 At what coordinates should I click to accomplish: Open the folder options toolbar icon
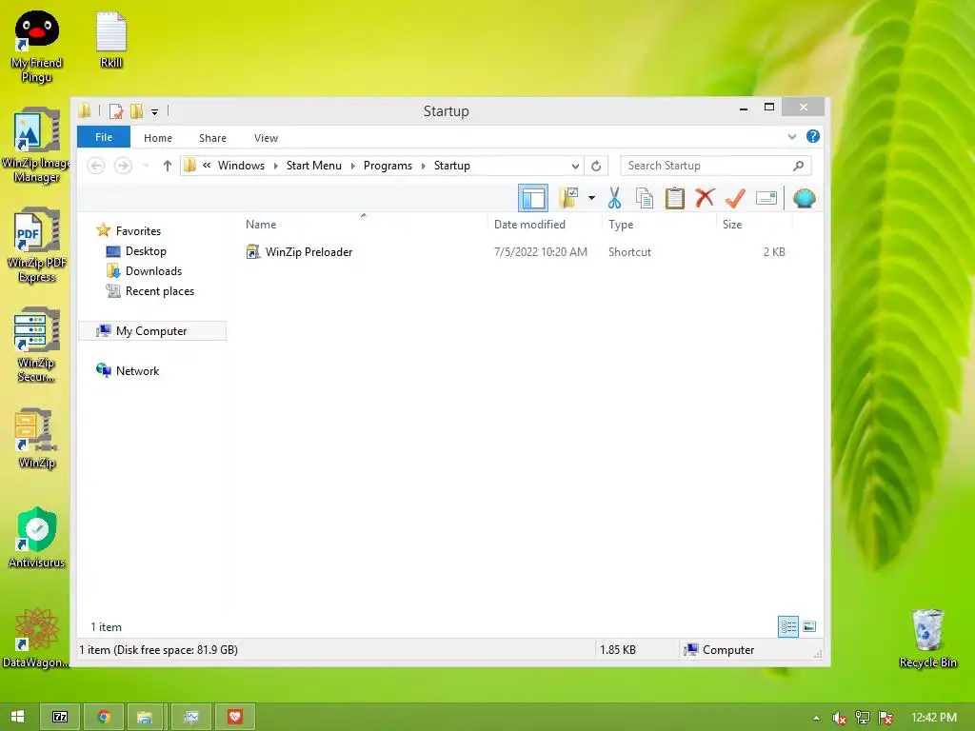[x=568, y=198]
